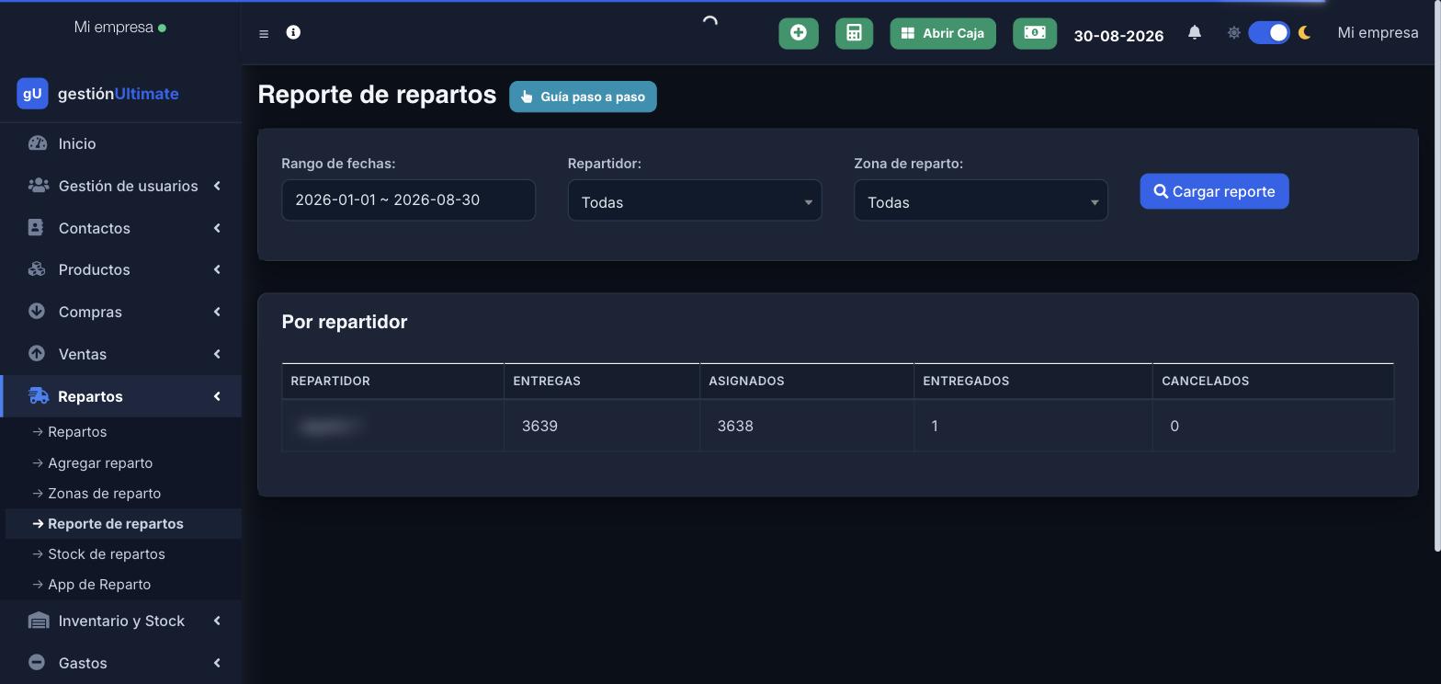
Task: Toggle the sidebar hamburger menu icon
Action: tap(264, 34)
